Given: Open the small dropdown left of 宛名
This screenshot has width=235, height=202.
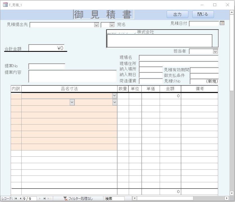Looking at the screenshot, I should [112, 25].
